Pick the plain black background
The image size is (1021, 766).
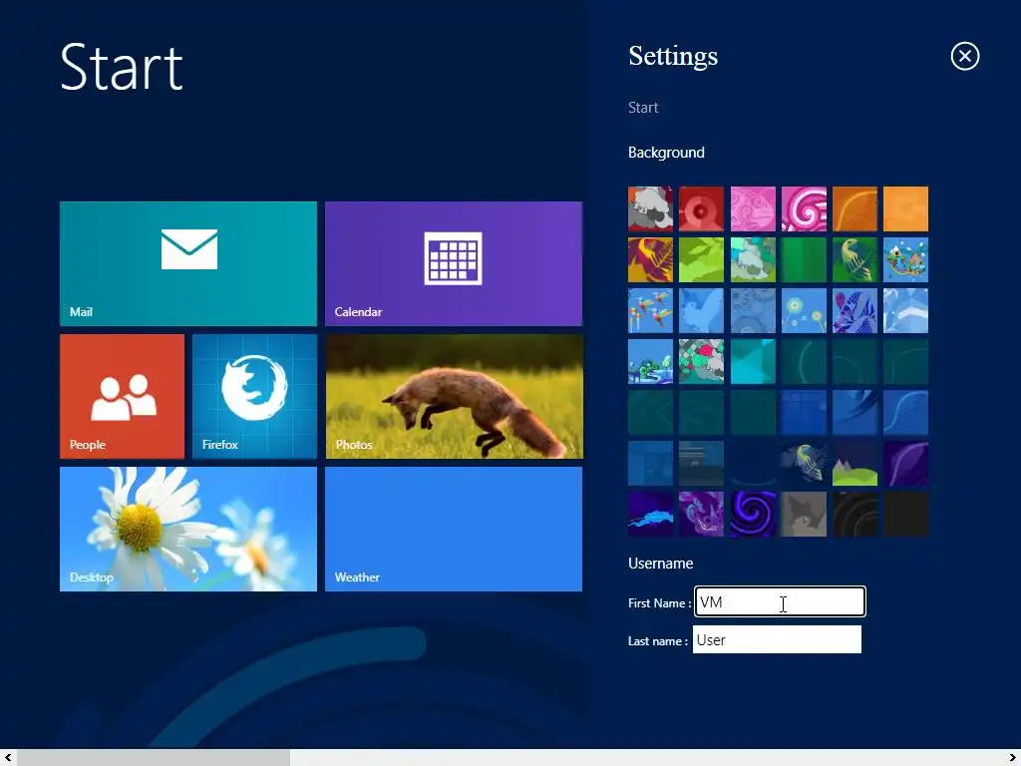click(905, 514)
